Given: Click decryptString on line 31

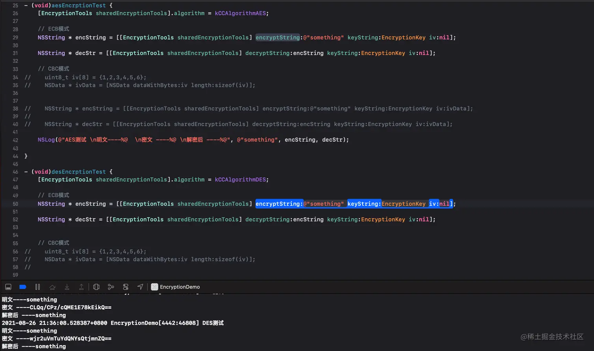Looking at the screenshot, I should [x=268, y=53].
